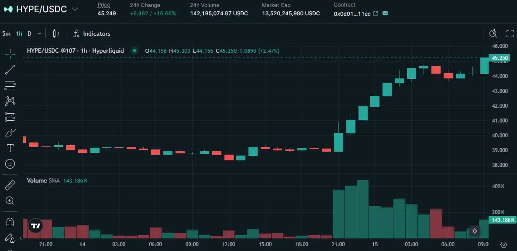
Task: Open the Fibonacci retracement tool
Action: (x=10, y=85)
